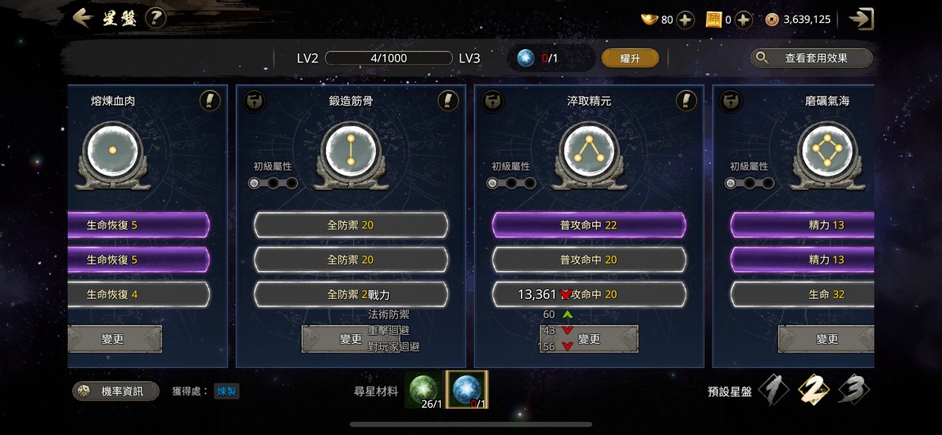Viewport: 942px width, 435px height.
Task: Tap exclamation info icon on 鍛造筋骨 panel
Action: click(447, 100)
